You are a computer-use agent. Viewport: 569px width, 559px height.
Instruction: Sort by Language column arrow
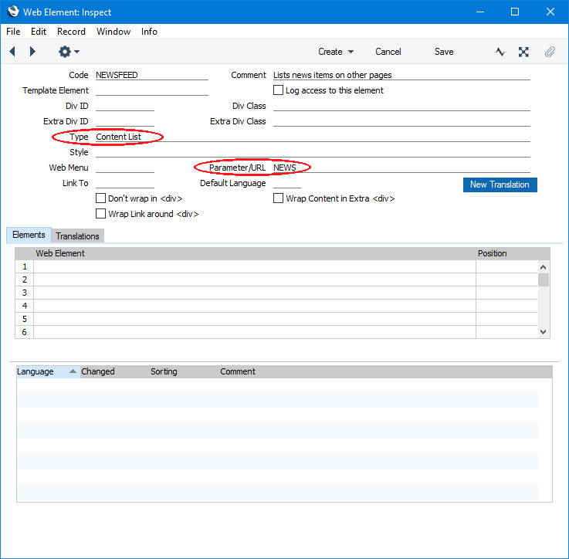tap(73, 371)
